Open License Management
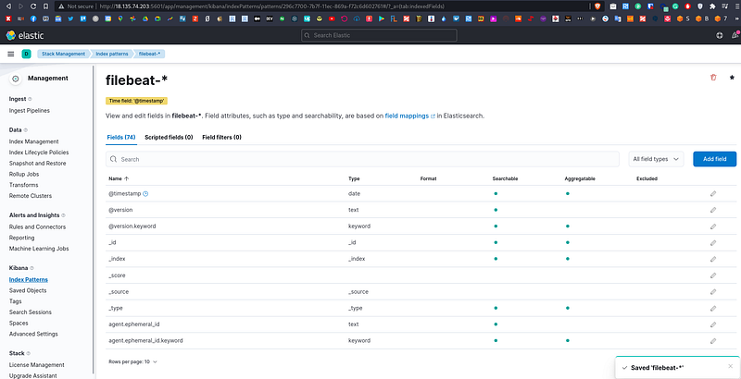Viewport: 741px width, 379px height. (x=37, y=365)
